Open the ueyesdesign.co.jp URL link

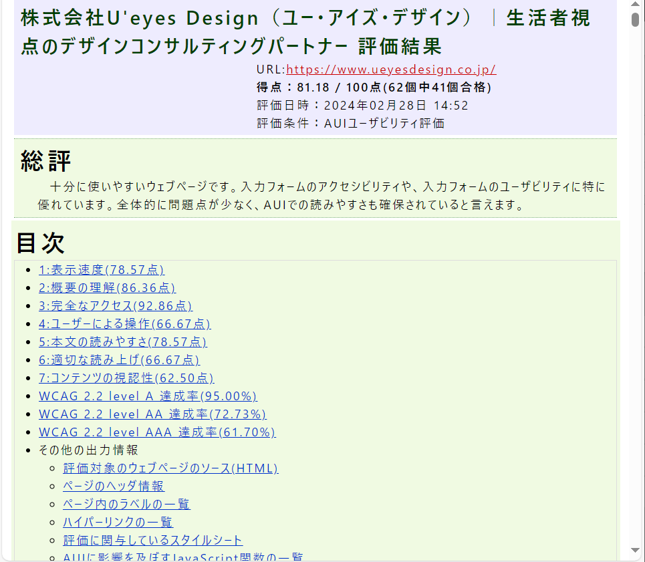click(x=391, y=69)
